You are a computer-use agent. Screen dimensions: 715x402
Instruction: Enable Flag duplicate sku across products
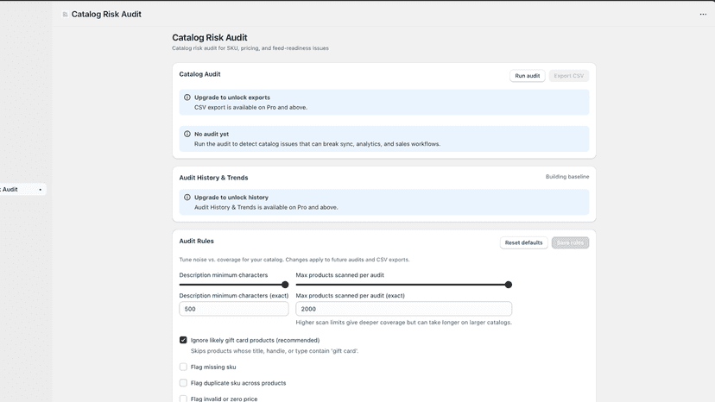tap(183, 383)
